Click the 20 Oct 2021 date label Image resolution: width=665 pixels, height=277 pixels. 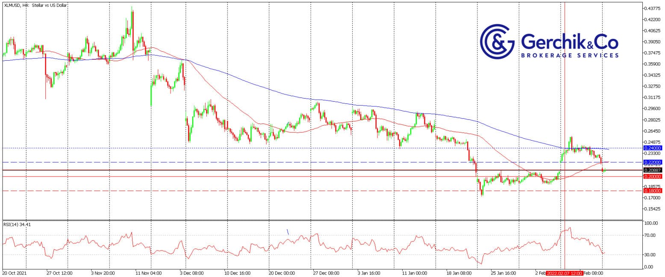(15, 272)
